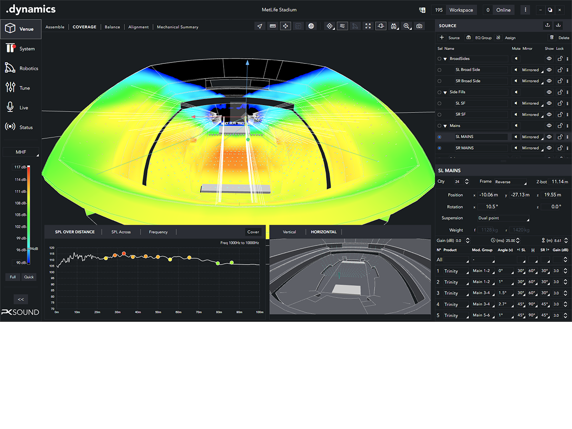Click the upload icon in Source header
Image resolution: width=572 pixels, height=429 pixels.
pyautogui.click(x=548, y=25)
